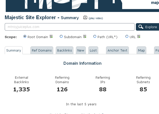The image size is (159, 114).
Task: Select the Subdomain scope radio
Action: tap(61, 36)
